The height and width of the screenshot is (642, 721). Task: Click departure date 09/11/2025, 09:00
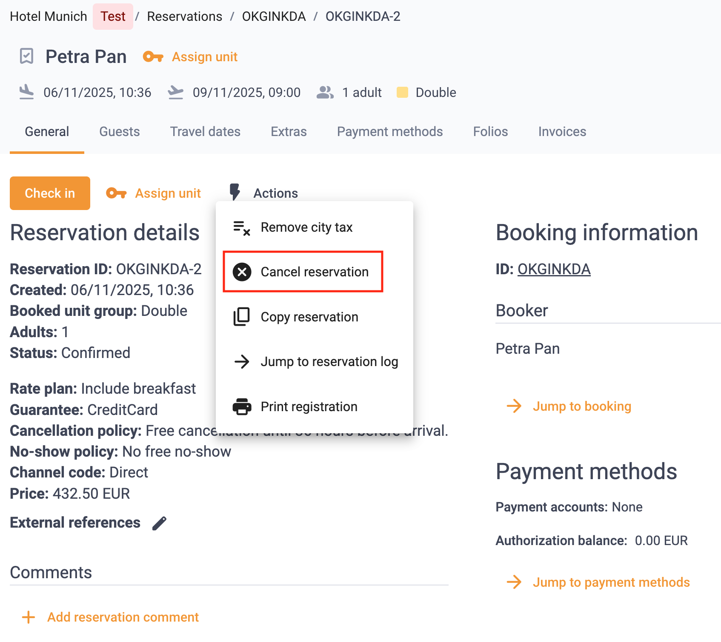coord(247,92)
